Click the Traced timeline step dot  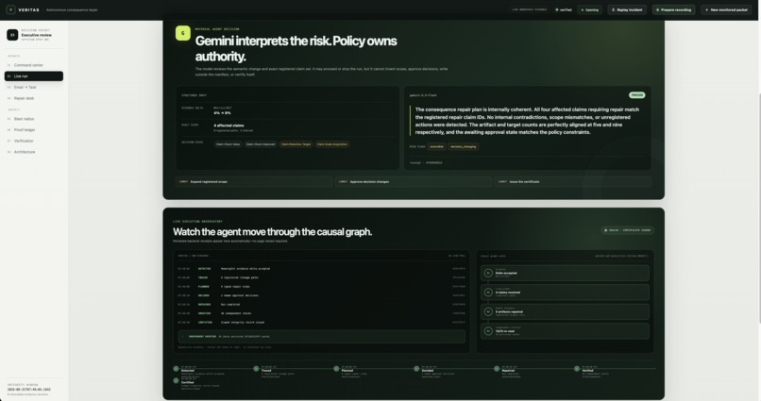pyautogui.click(x=256, y=369)
